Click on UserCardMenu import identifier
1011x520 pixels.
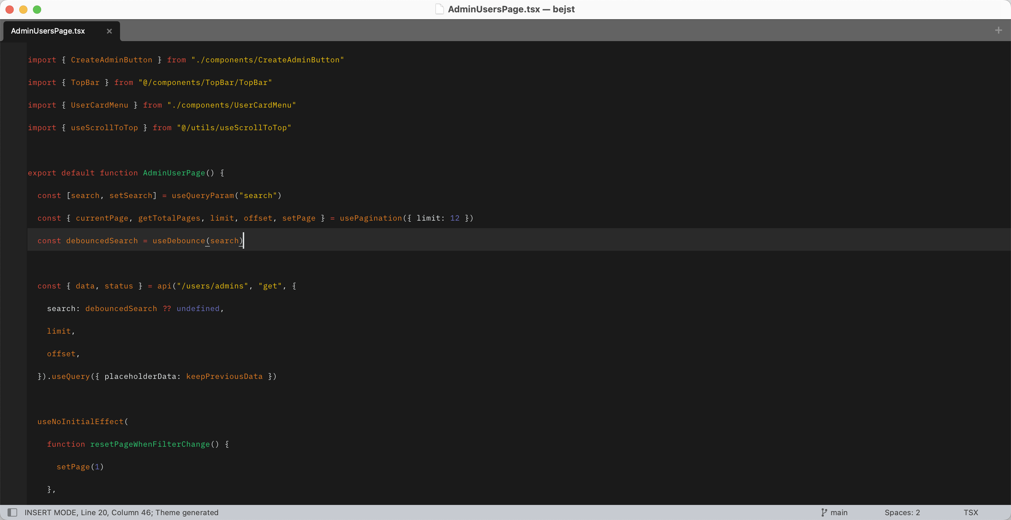99,105
